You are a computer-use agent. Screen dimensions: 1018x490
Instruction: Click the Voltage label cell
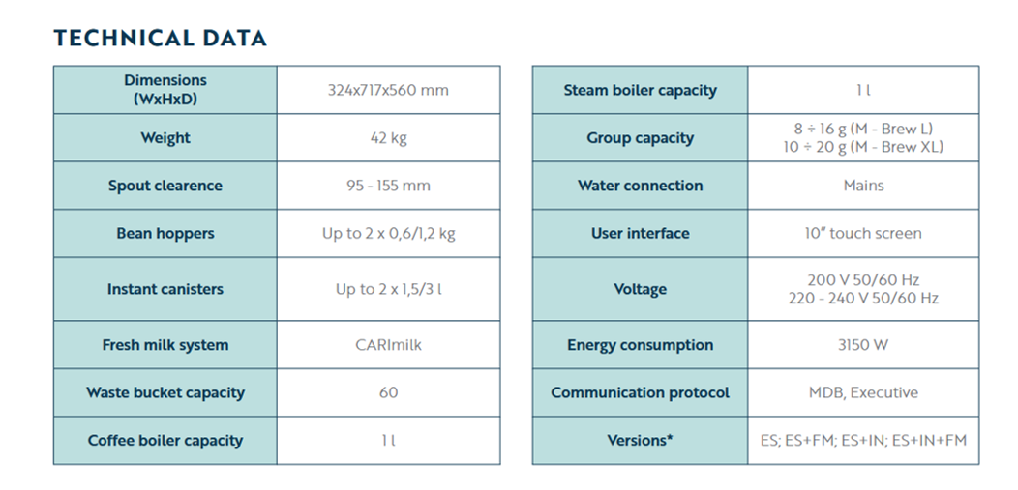point(641,289)
